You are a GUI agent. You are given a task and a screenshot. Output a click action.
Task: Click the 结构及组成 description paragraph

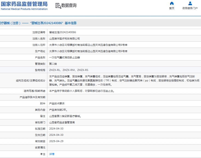pos(124,81)
